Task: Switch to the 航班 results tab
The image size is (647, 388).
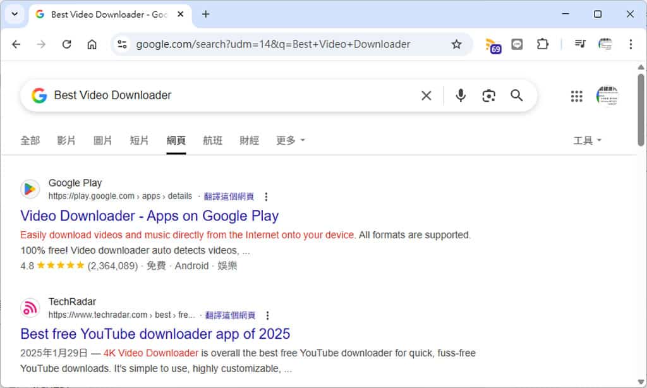Action: tap(212, 140)
